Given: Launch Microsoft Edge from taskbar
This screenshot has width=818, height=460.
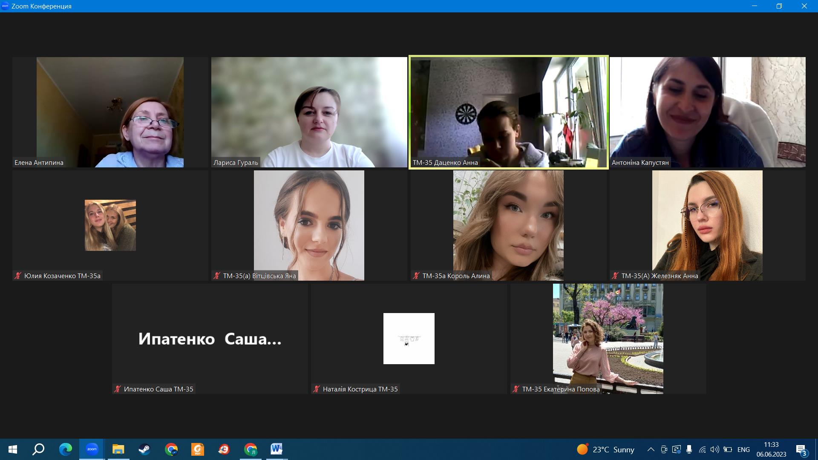Looking at the screenshot, I should (66, 449).
